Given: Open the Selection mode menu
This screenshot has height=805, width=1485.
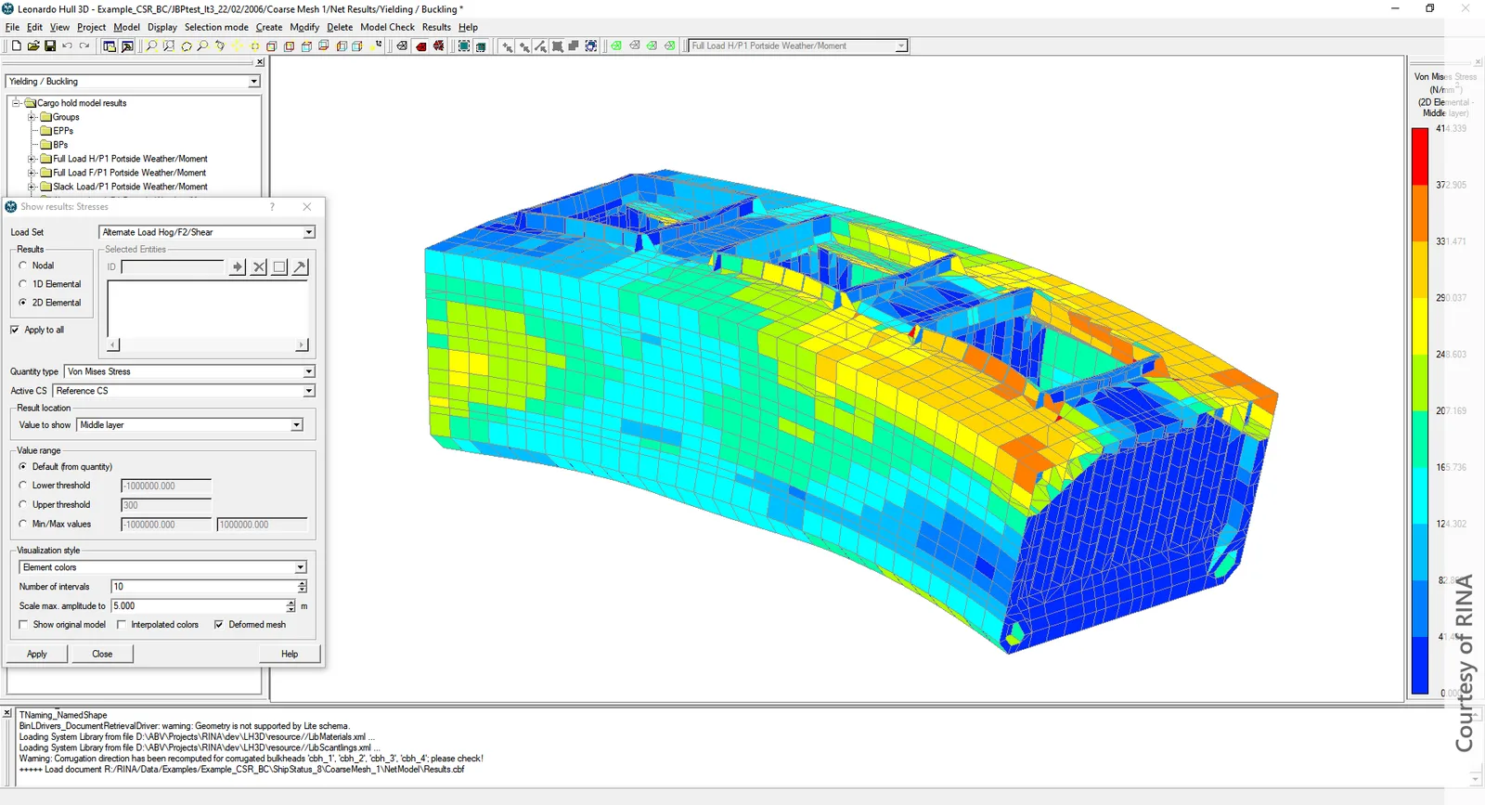Looking at the screenshot, I should click(x=216, y=27).
